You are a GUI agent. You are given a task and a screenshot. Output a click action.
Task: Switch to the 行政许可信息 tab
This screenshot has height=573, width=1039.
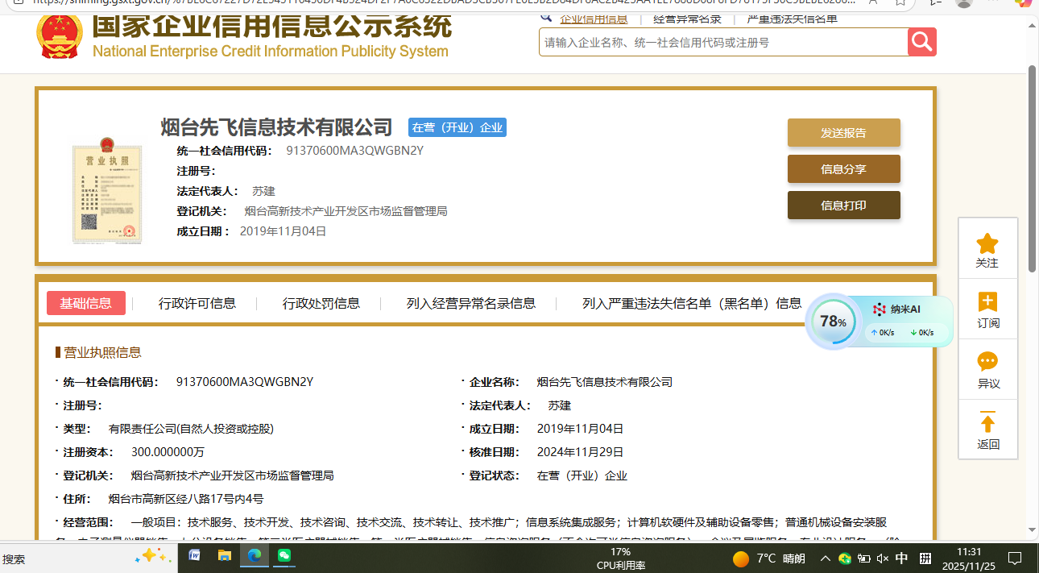(197, 304)
